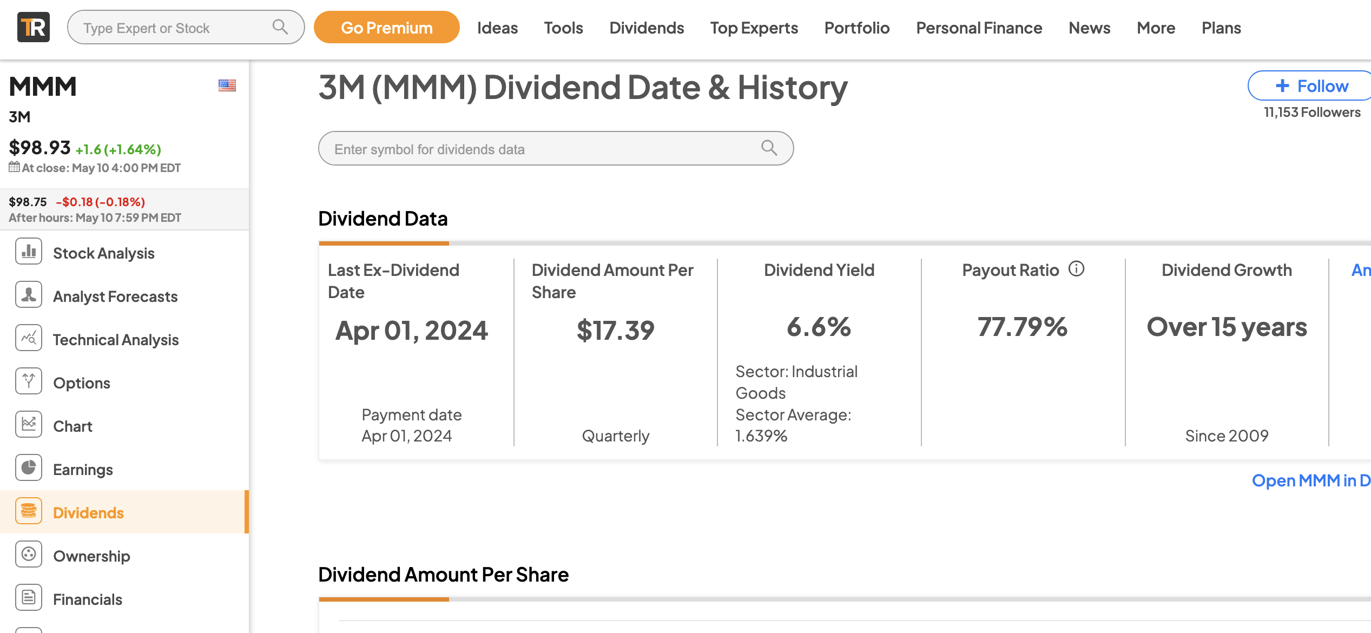This screenshot has height=633, width=1371.
Task: Click the search magnifier in top search bar
Action: coord(280,27)
